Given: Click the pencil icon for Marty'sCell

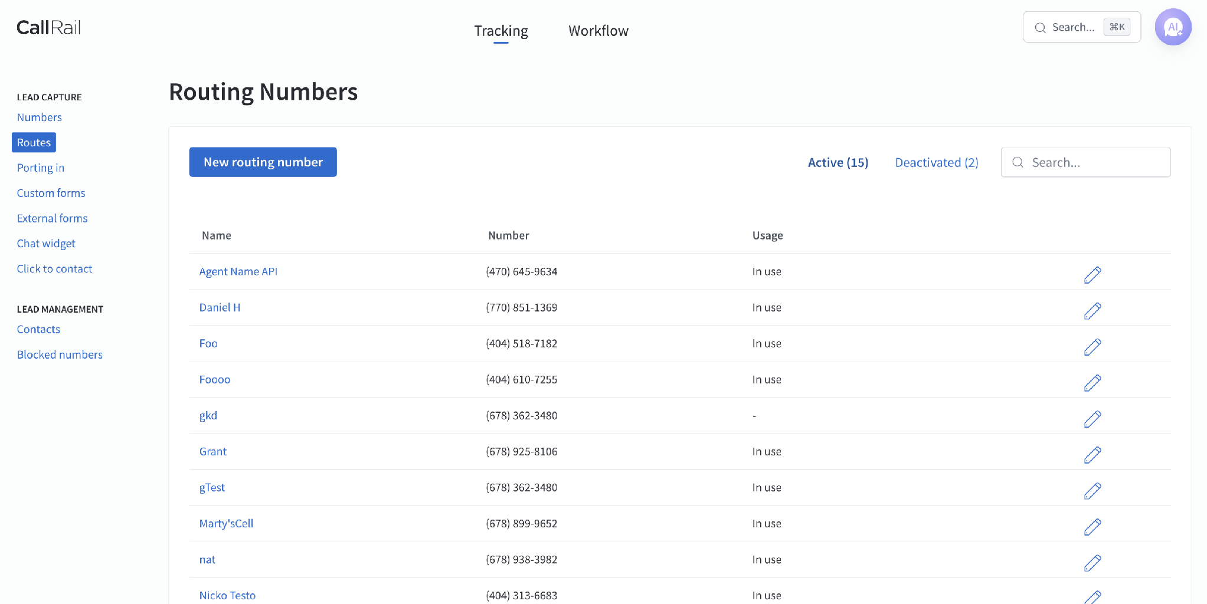Looking at the screenshot, I should coord(1092,527).
